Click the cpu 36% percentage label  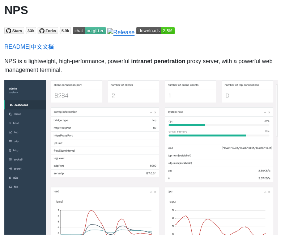coord(267,121)
